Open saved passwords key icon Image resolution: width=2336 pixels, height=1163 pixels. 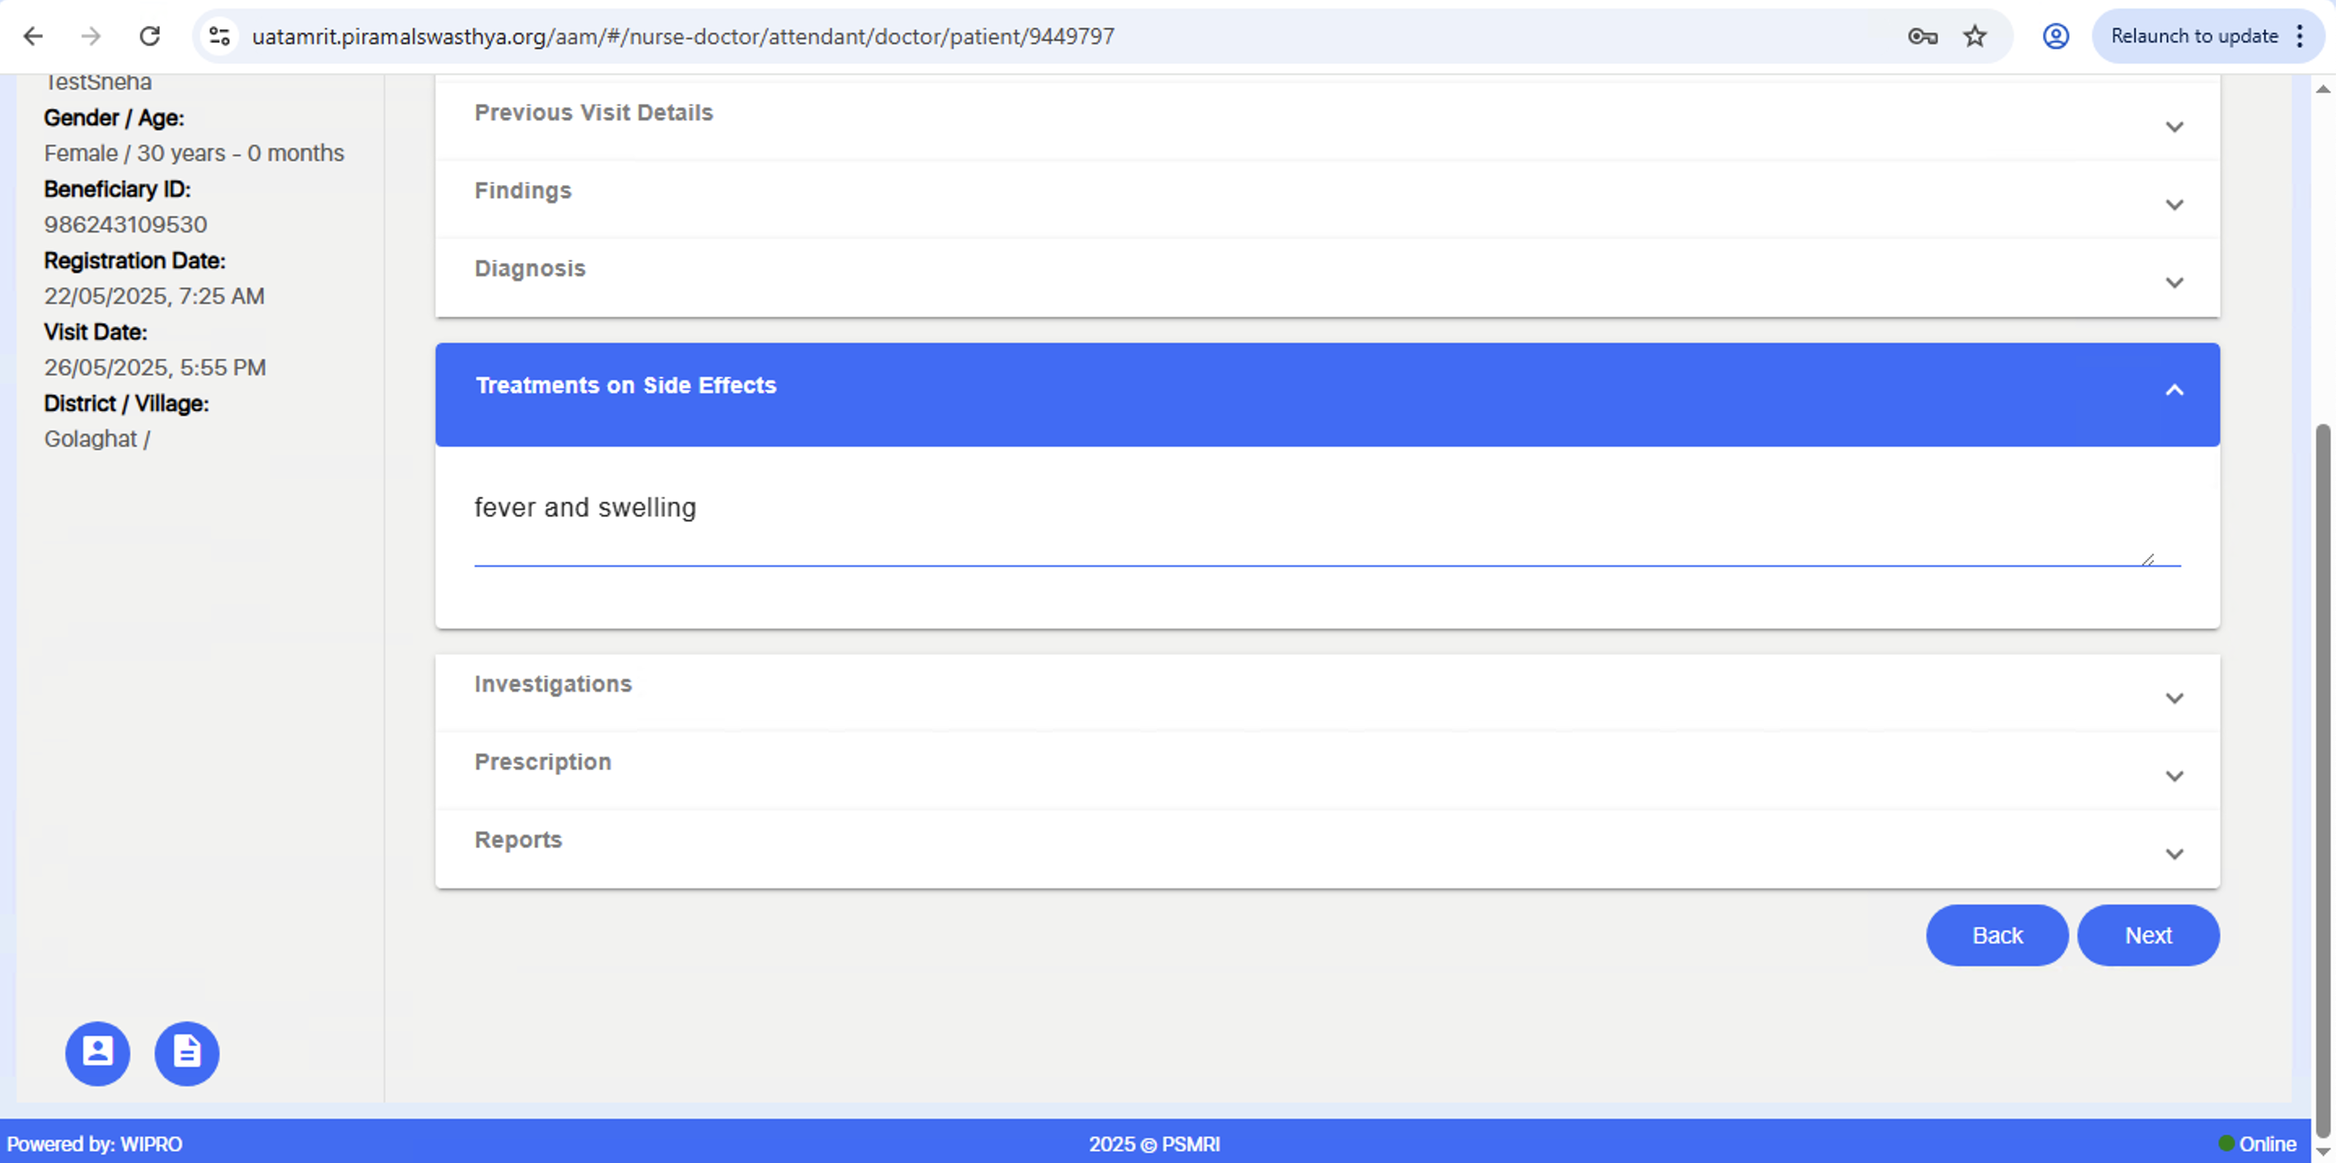coord(1923,37)
